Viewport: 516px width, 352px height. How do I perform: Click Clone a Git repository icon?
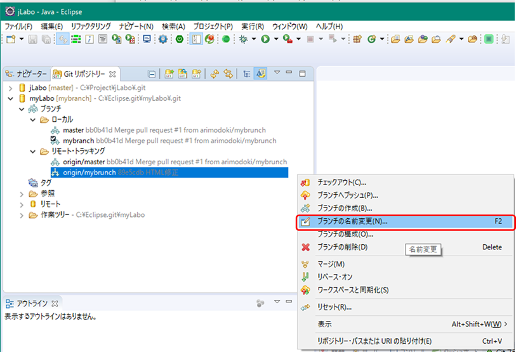click(183, 74)
